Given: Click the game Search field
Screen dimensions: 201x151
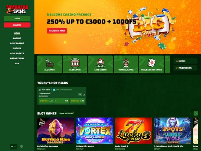Looking at the screenshot, I should tap(185, 61).
